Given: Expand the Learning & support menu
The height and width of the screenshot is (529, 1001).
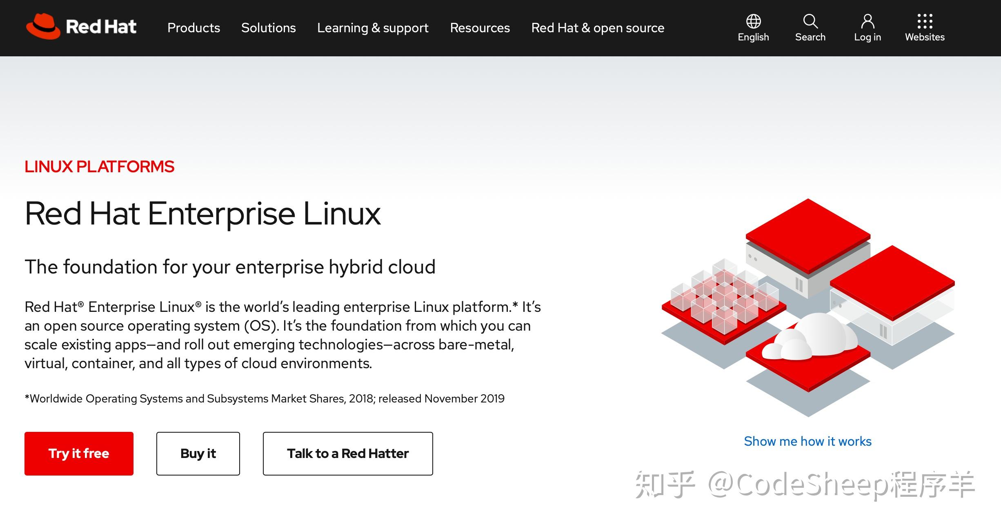Looking at the screenshot, I should pos(373,28).
